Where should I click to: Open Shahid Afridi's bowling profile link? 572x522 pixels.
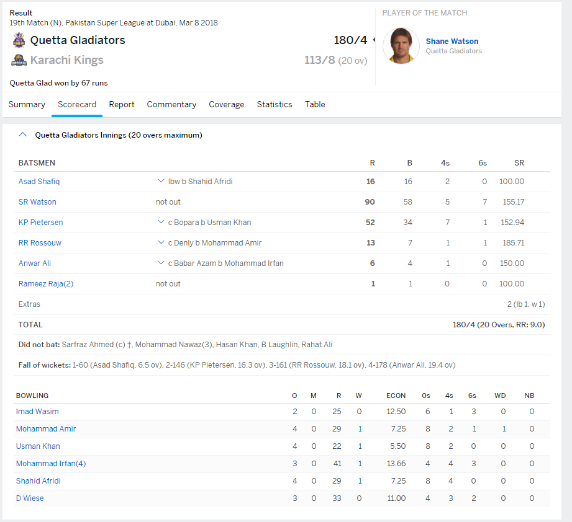pyautogui.click(x=39, y=481)
